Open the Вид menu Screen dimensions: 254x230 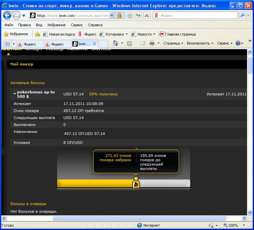tap(39, 25)
